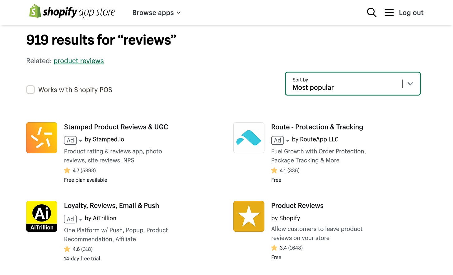This screenshot has width=453, height=275.
Task: Open the search magnifier icon
Action: click(x=371, y=12)
